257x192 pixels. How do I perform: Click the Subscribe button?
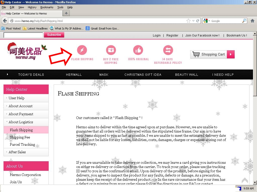point(54,35)
